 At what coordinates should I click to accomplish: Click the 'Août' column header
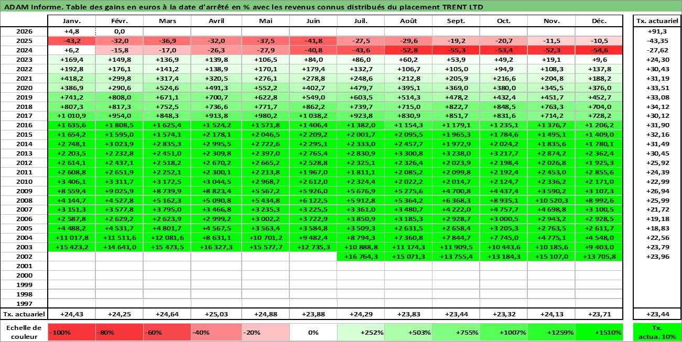click(408, 21)
